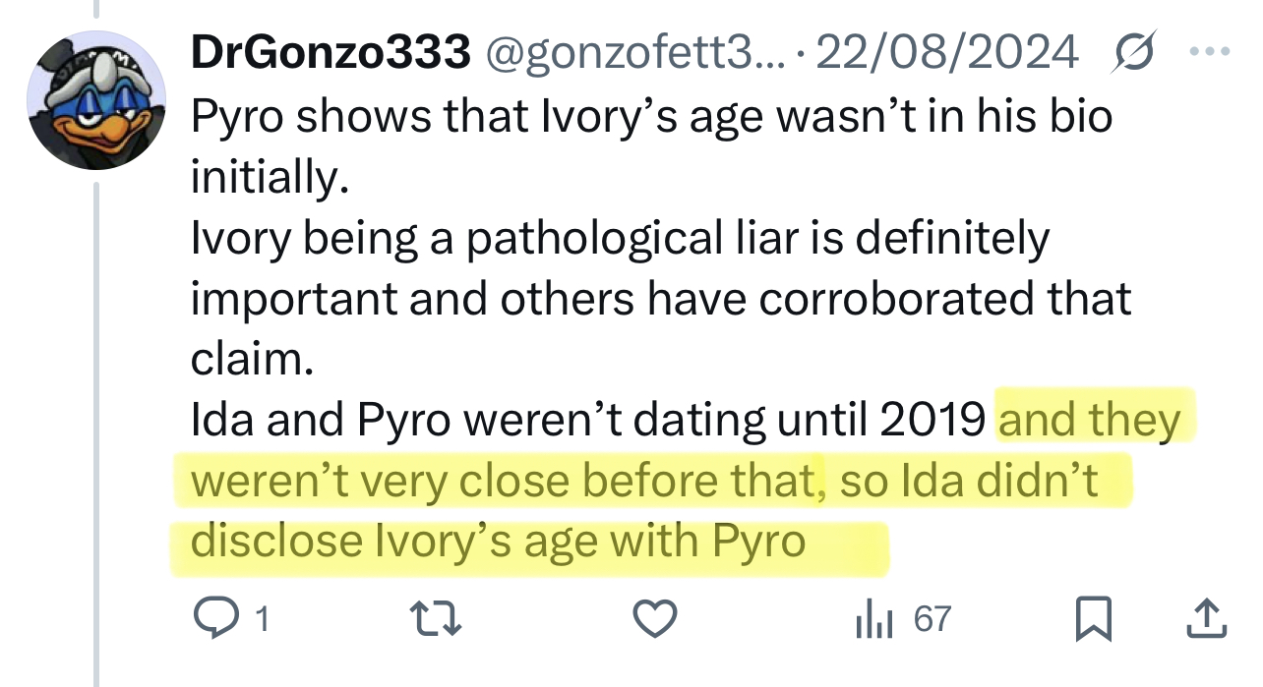Screen dimensions: 1263x687
Task: Click the 67 views count
Action: (x=932, y=619)
